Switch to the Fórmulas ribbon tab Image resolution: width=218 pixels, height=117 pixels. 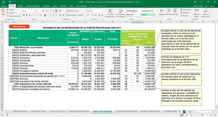coord(46,6)
